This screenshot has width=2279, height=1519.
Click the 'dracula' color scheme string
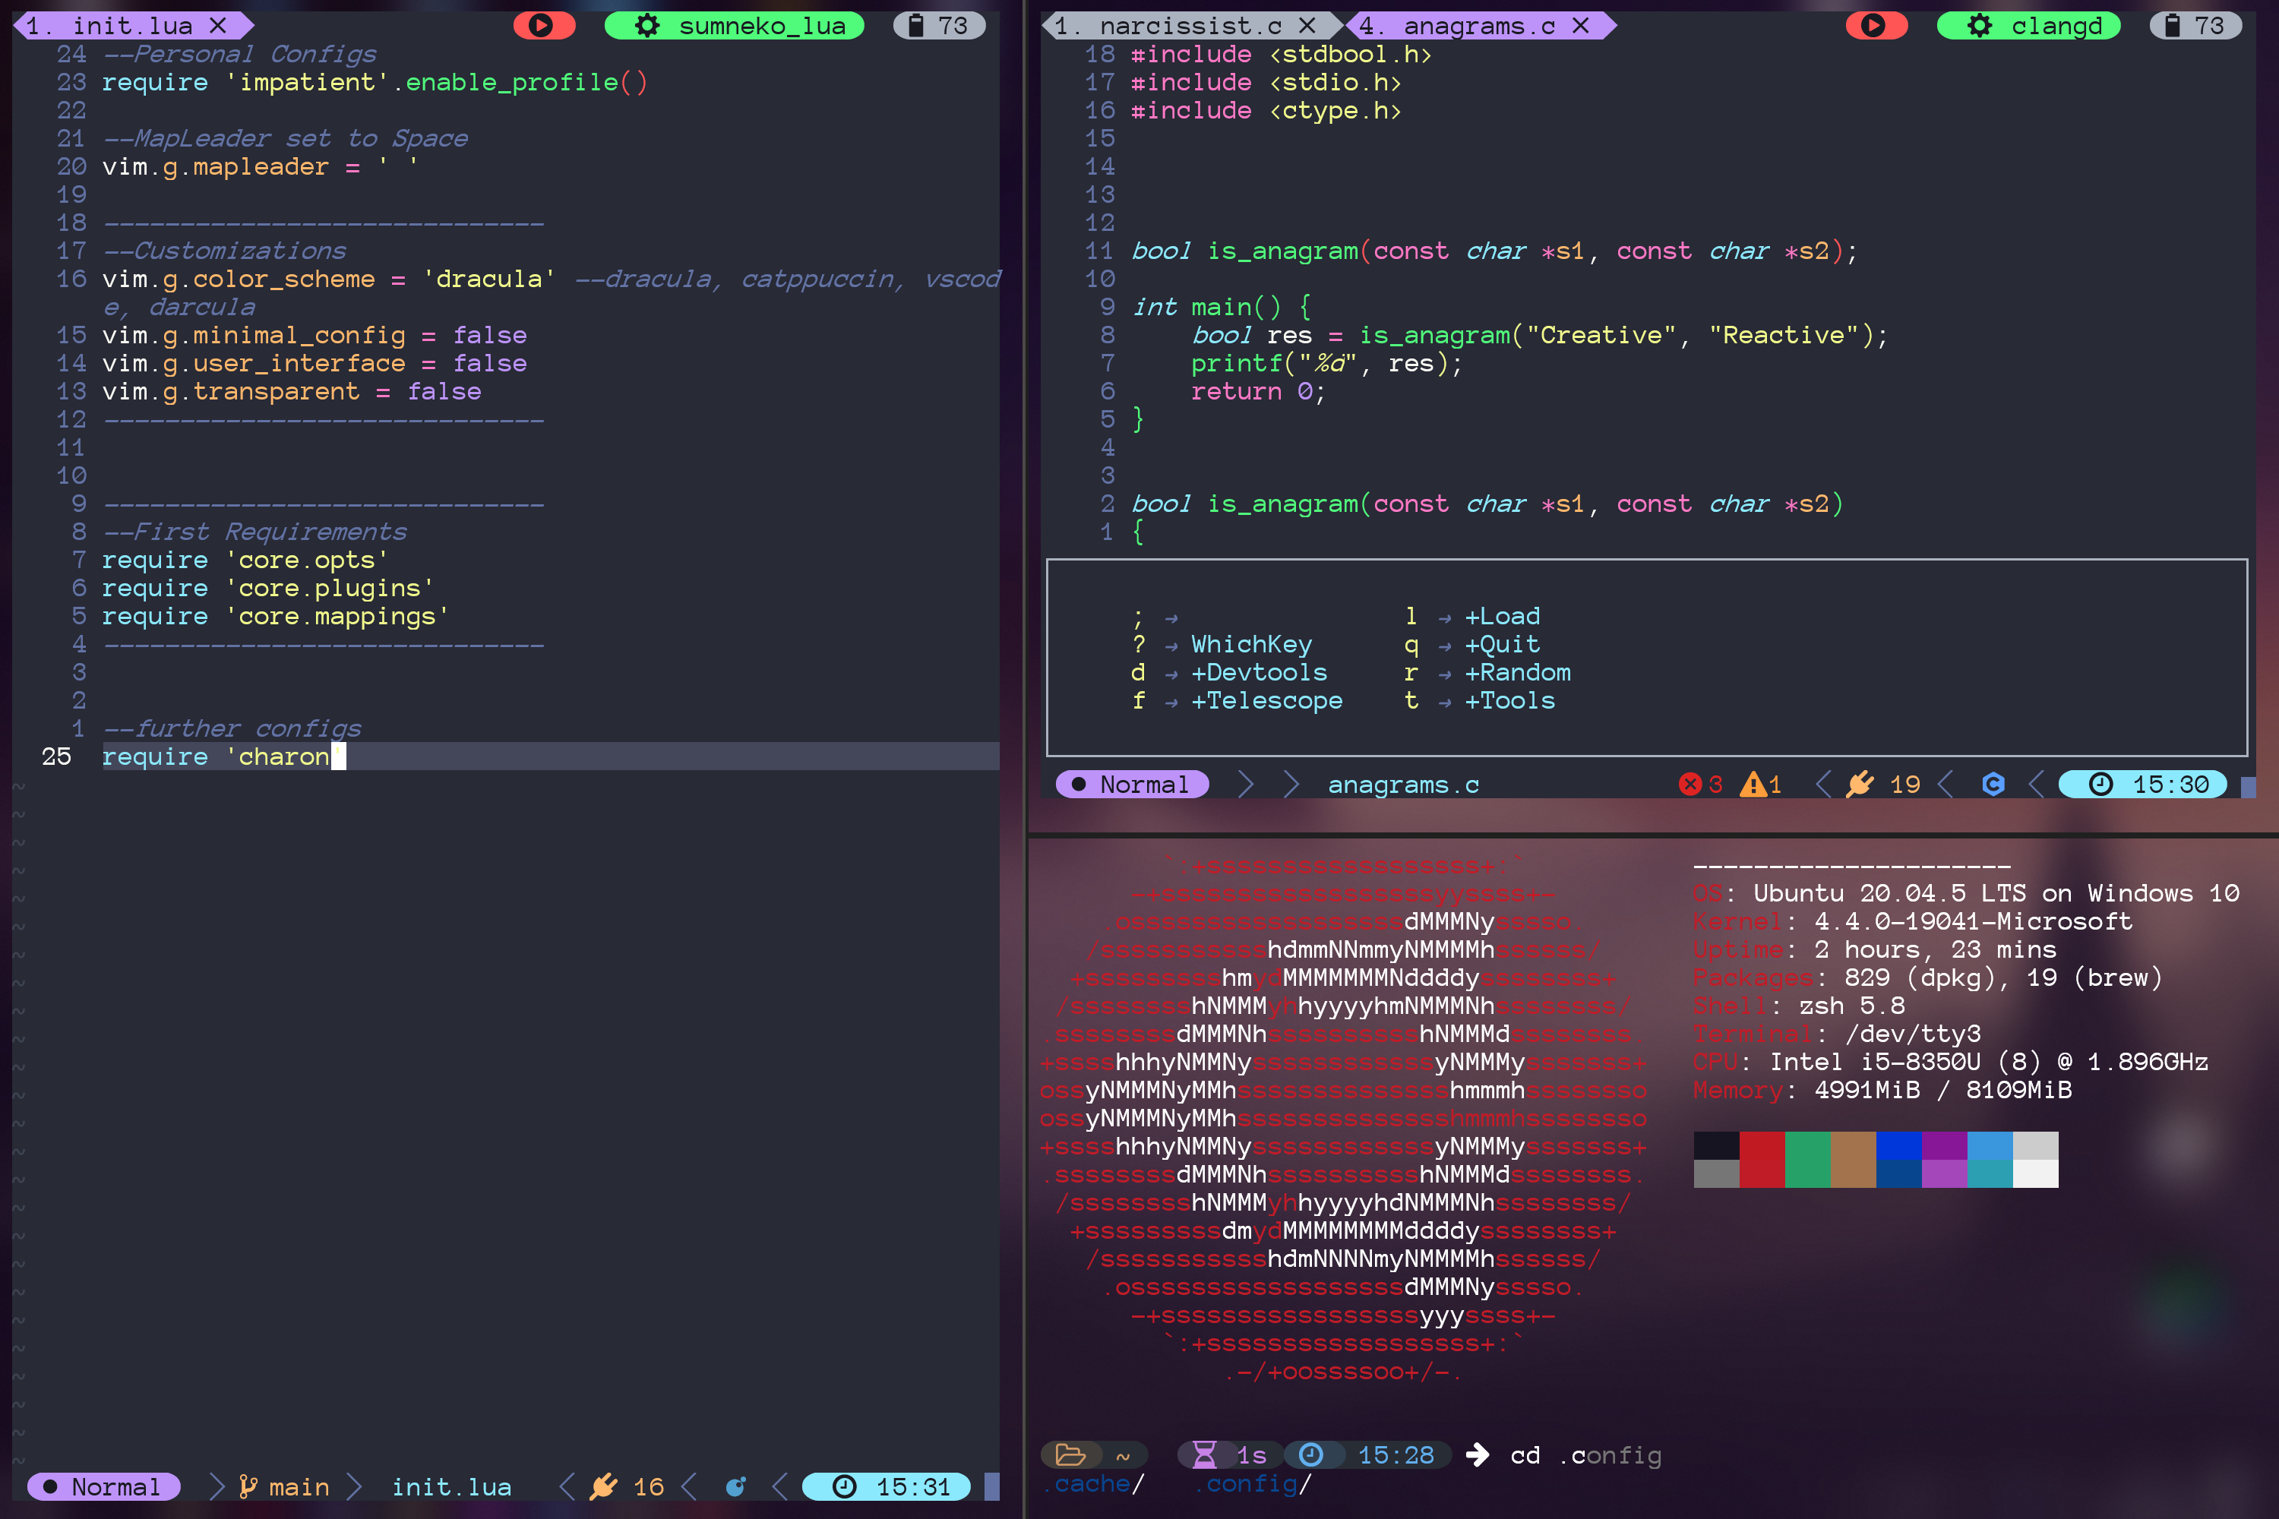click(x=489, y=279)
